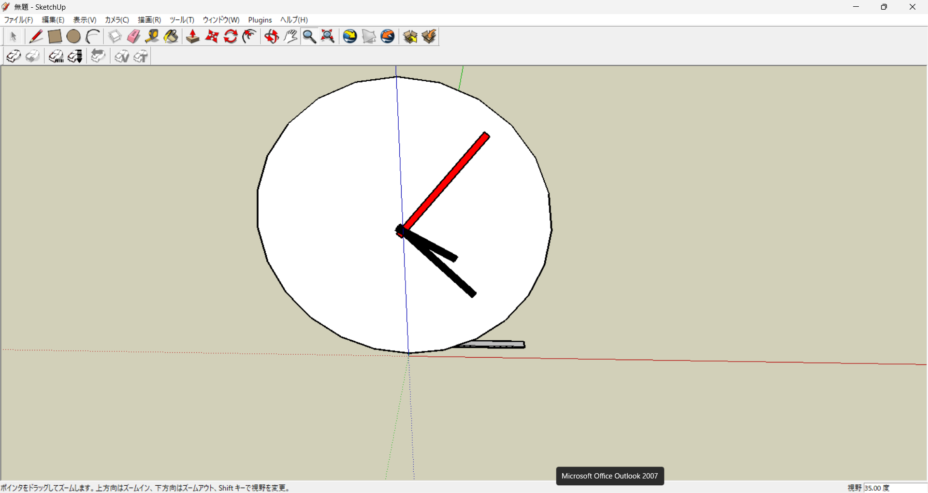Open the 編集(E) menu
The width and height of the screenshot is (928, 493).
[x=53, y=20]
